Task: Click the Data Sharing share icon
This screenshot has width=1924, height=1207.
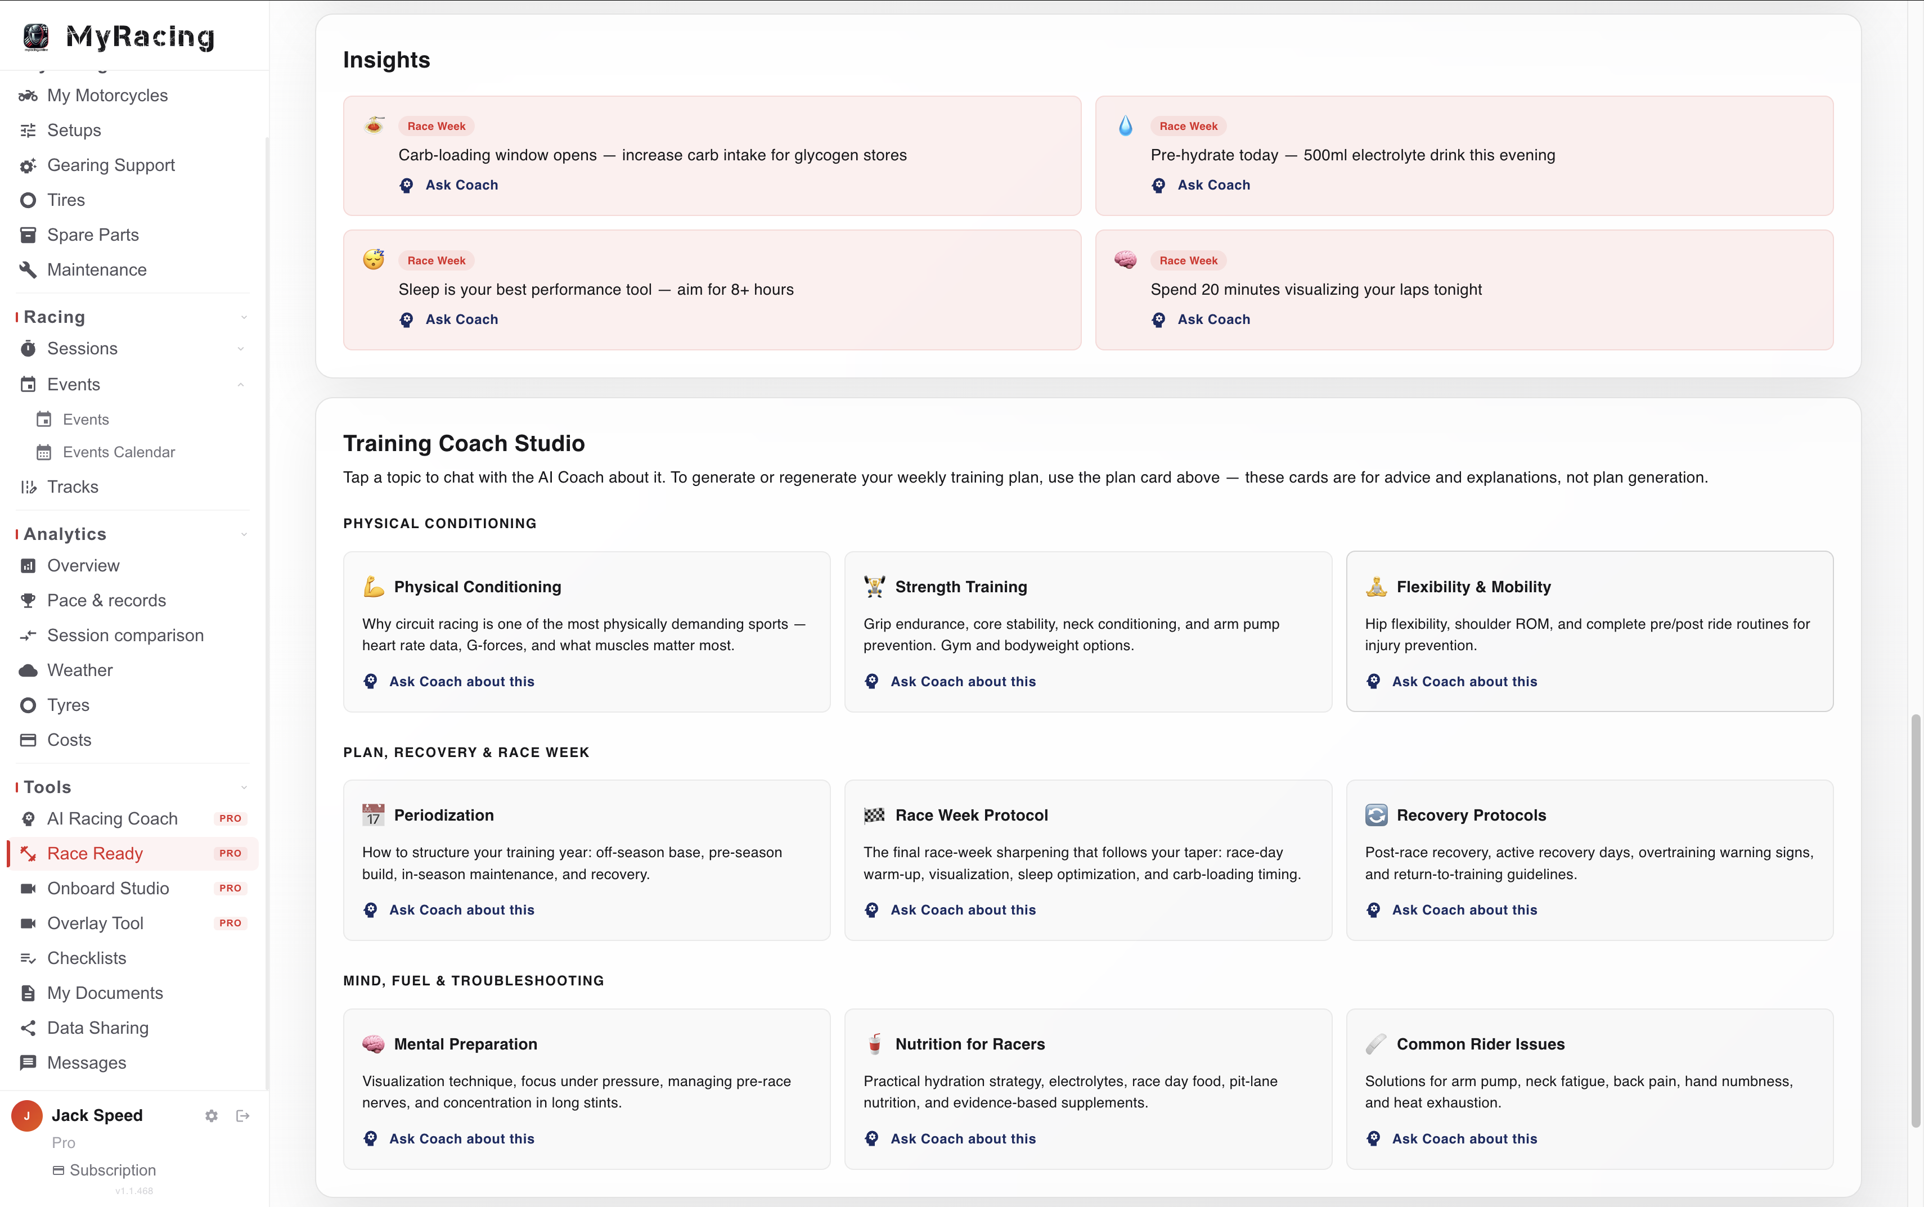Action: click(x=28, y=1028)
